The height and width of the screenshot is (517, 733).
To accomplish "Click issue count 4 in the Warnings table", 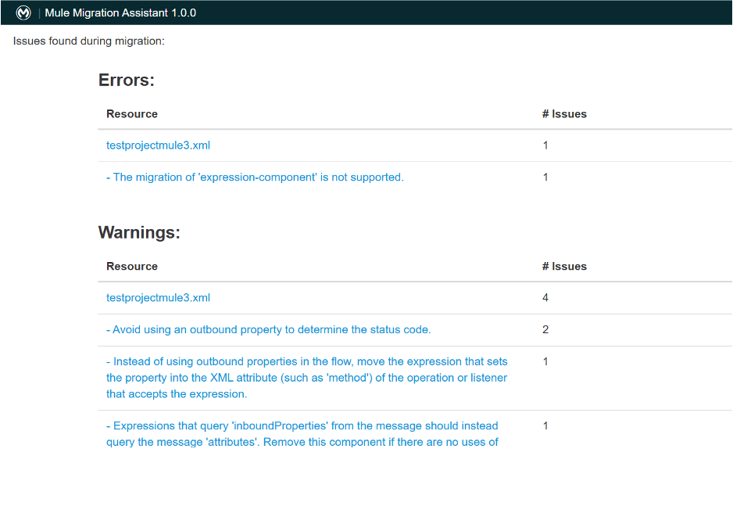I will point(545,298).
